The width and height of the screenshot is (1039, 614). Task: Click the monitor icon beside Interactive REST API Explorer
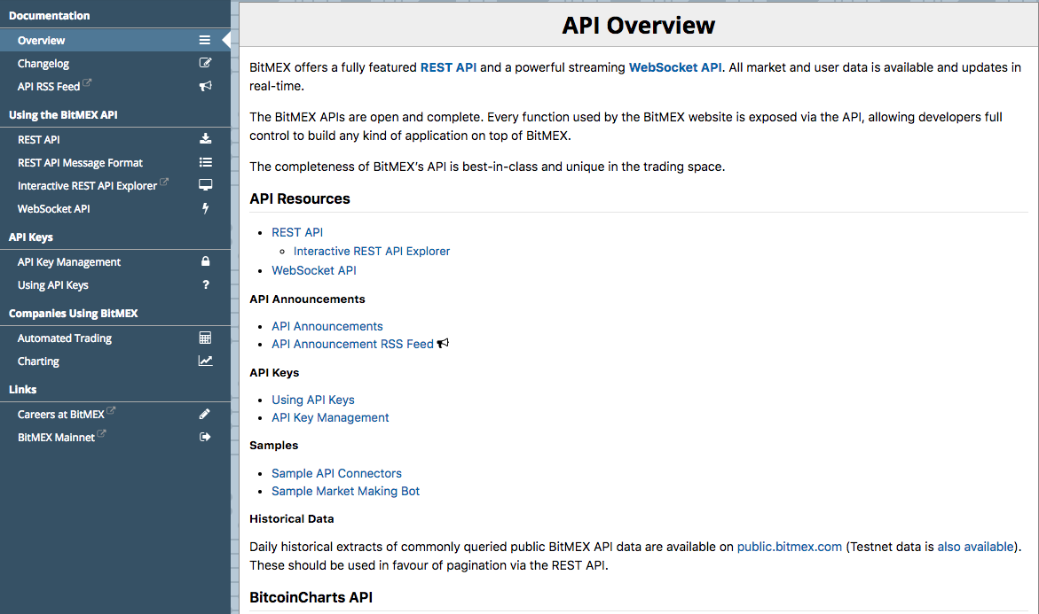(206, 185)
